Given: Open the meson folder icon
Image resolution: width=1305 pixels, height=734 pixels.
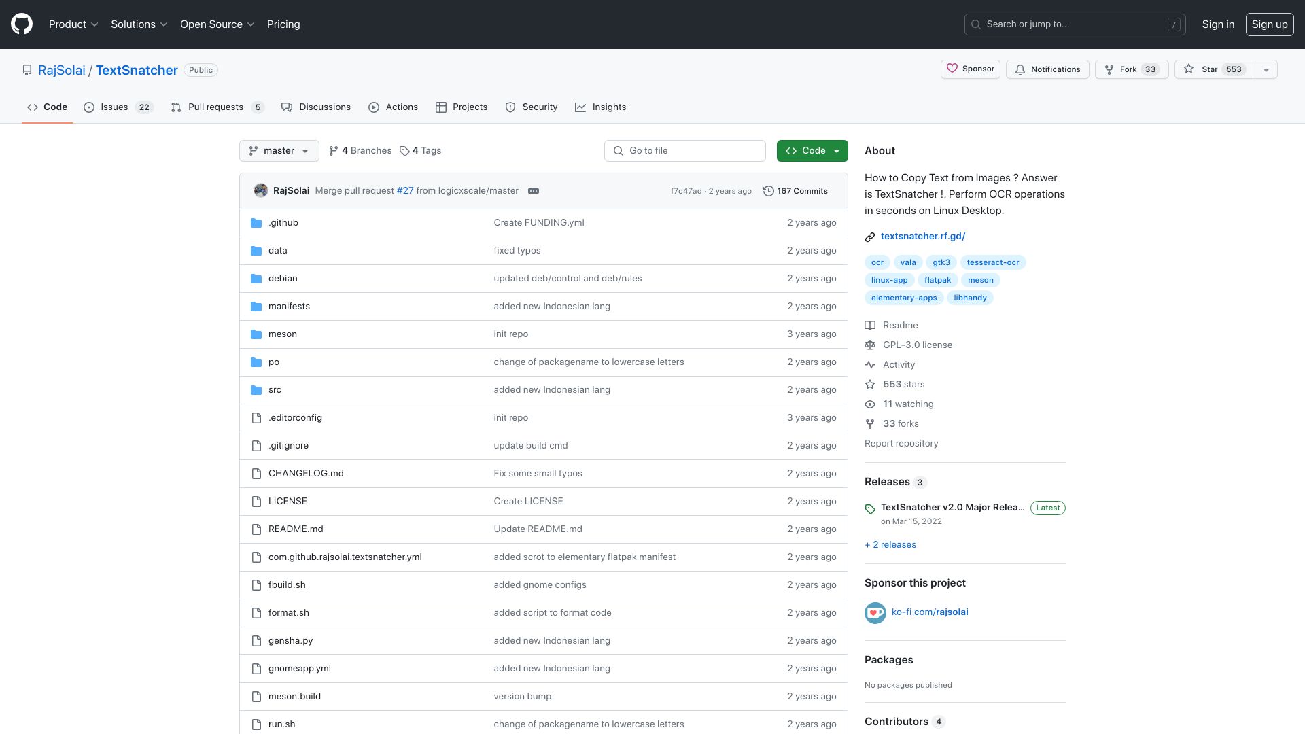Looking at the screenshot, I should pos(256,334).
